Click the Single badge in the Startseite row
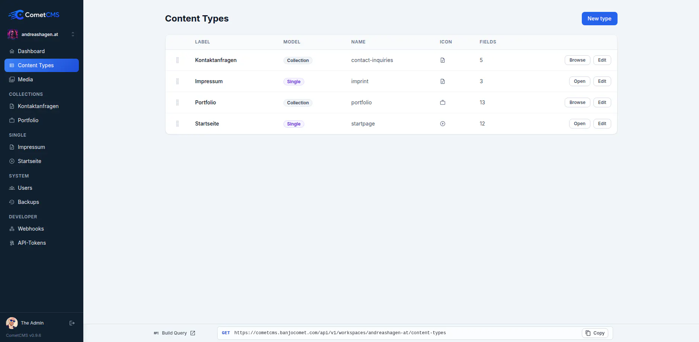 [x=294, y=124]
